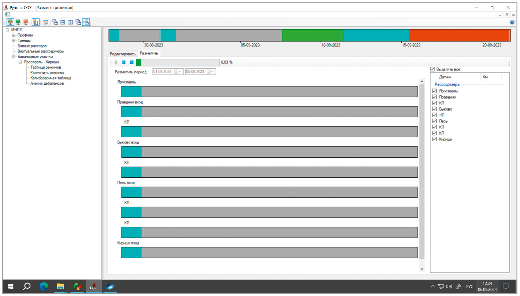Open Microsoft Edge from the taskbar
520x296 pixels.
pos(44,287)
